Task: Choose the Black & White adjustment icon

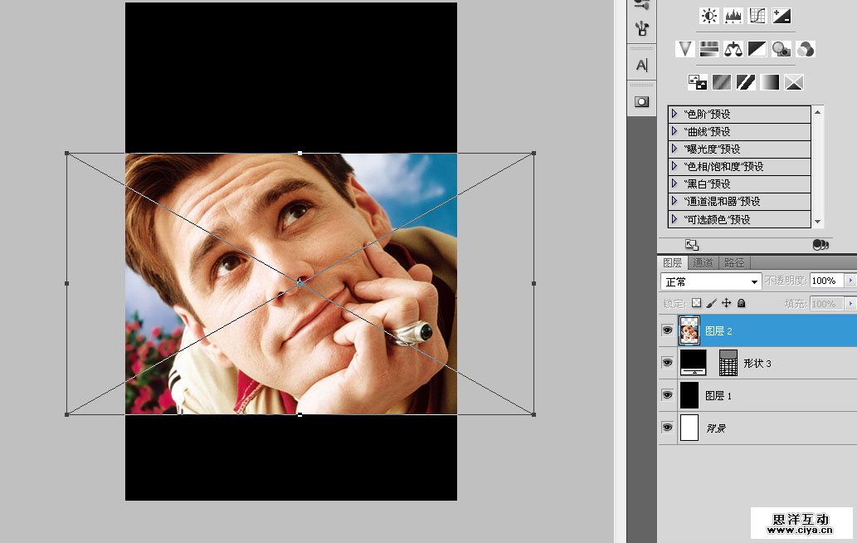Action: 757,49
